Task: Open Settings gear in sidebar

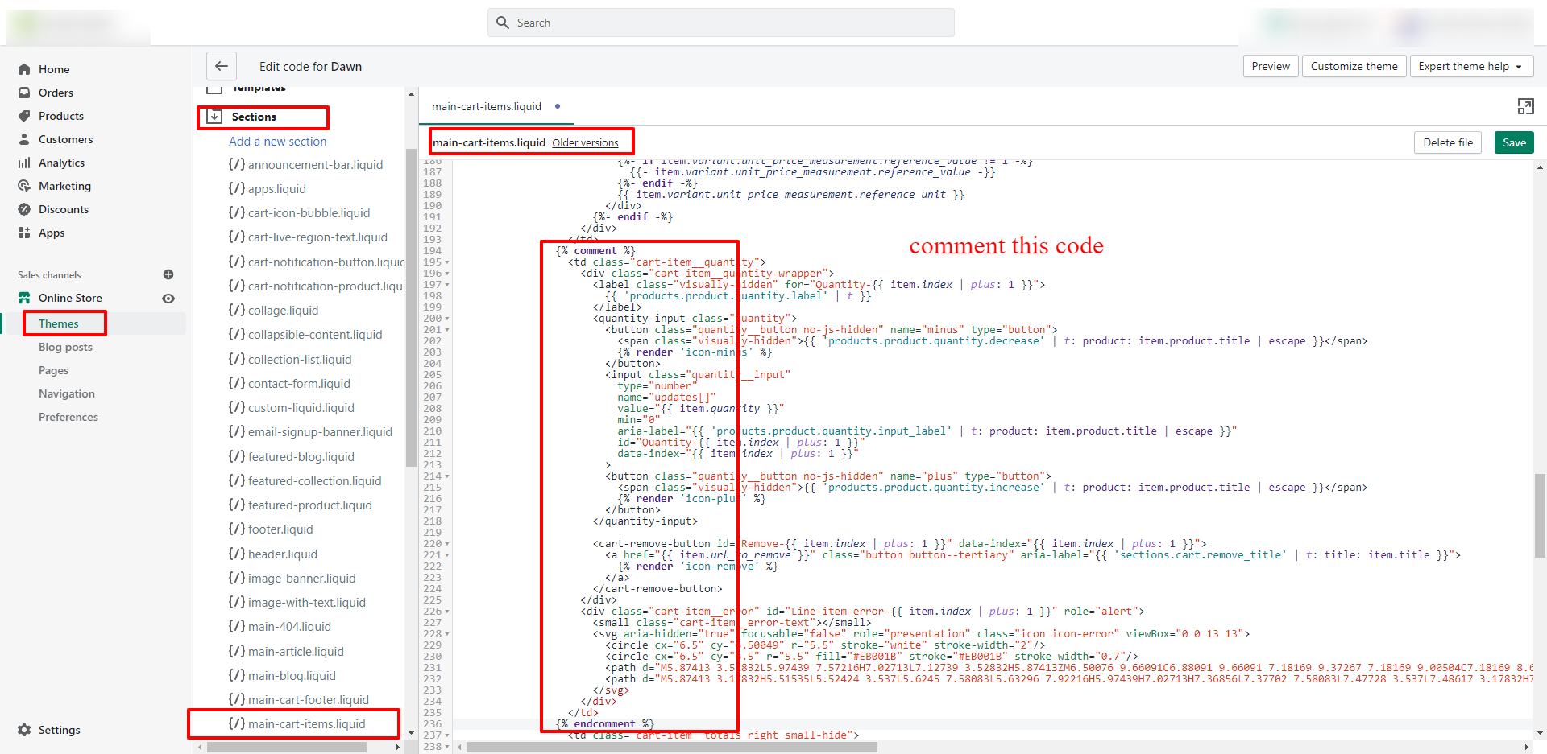Action: [24, 730]
